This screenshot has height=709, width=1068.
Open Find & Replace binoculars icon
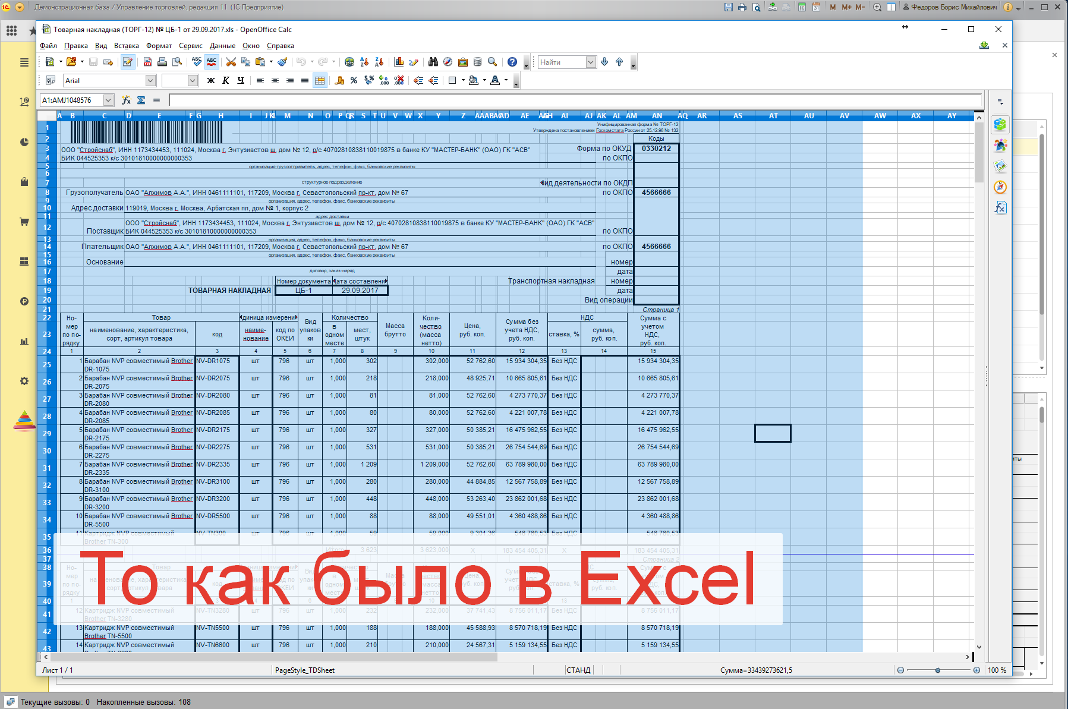(x=433, y=62)
